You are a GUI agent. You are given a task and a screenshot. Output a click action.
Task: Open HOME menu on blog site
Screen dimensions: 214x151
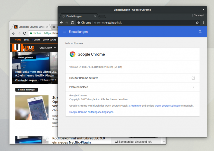18,40
